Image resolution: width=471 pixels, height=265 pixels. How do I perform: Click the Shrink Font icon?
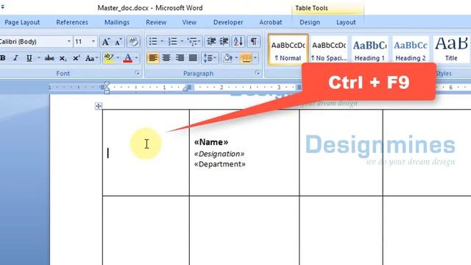(118, 41)
